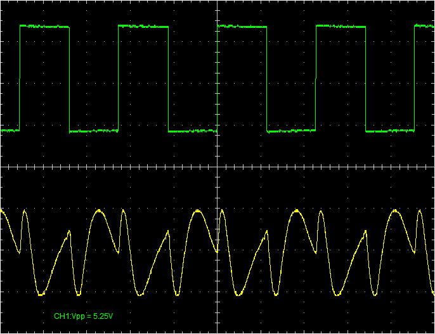Click the CH1 label in the measurement text
Image resolution: width=435 pixels, height=334 pixels.
coord(61,316)
